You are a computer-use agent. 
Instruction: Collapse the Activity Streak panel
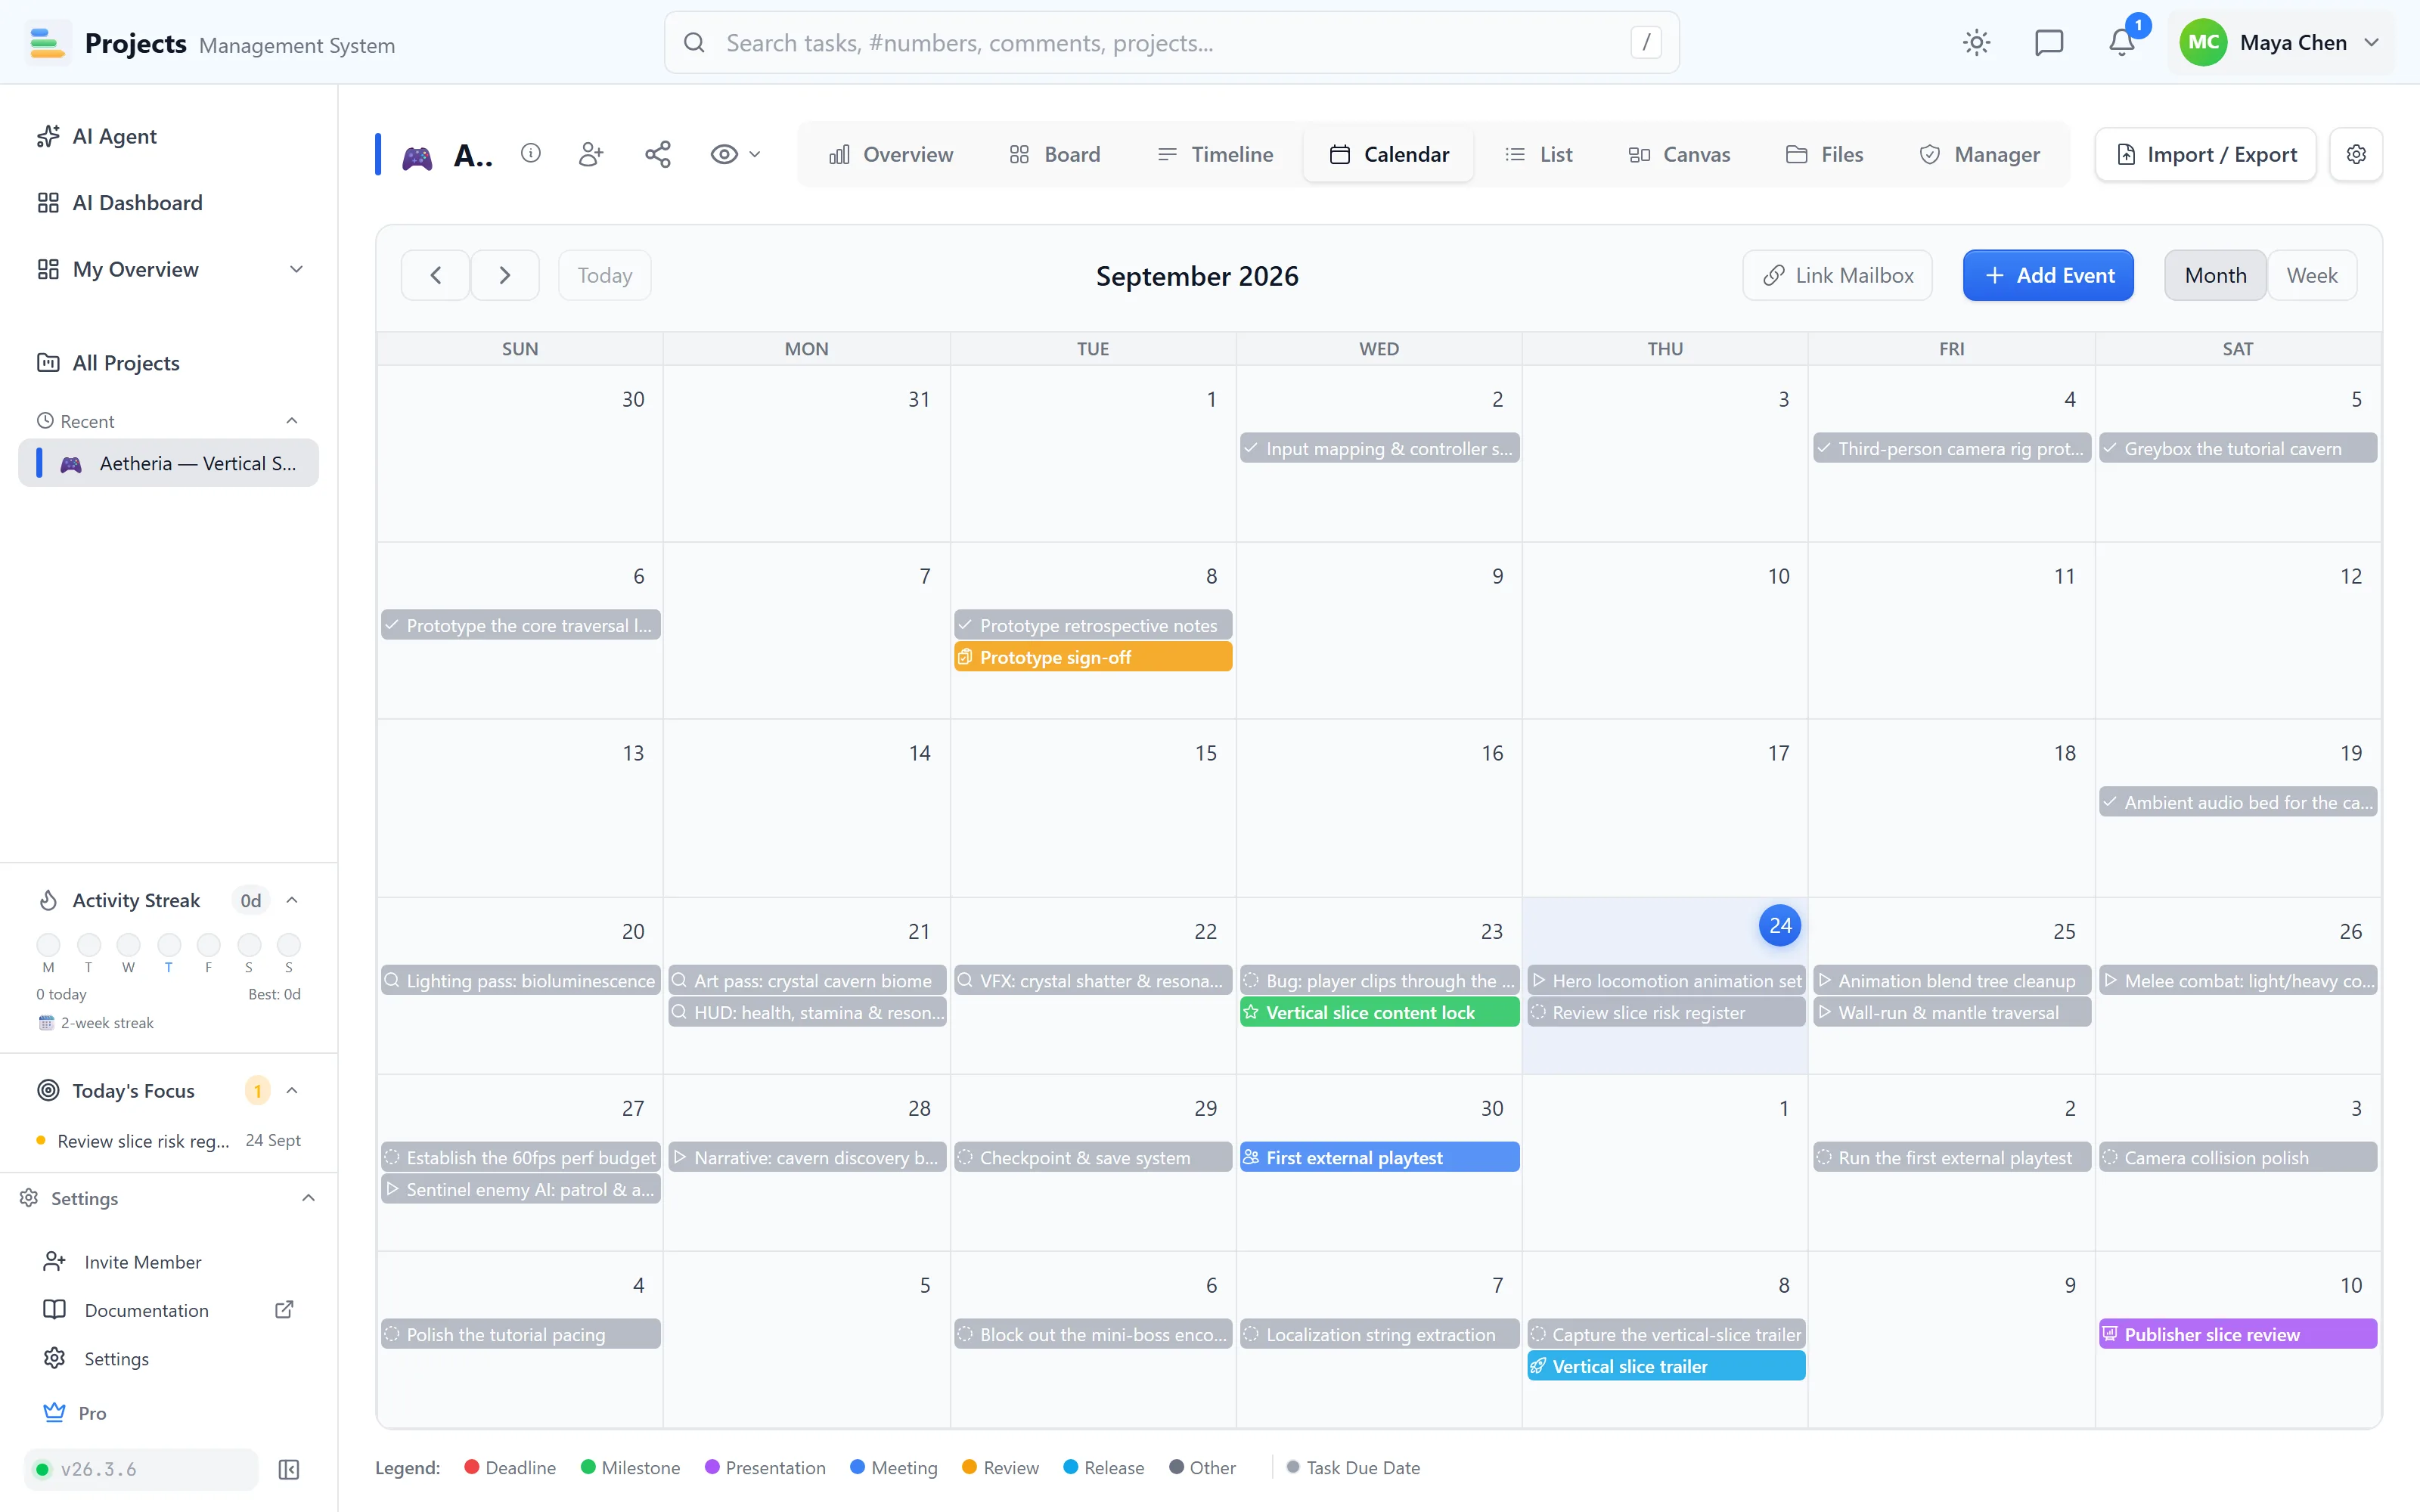pos(292,900)
